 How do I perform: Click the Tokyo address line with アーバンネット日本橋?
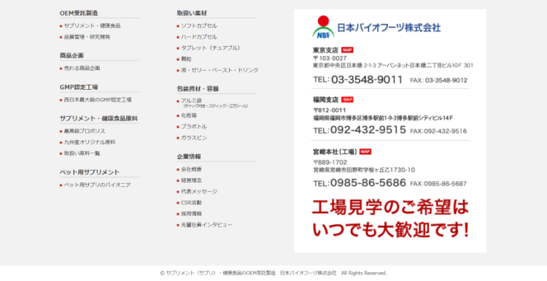(393, 66)
